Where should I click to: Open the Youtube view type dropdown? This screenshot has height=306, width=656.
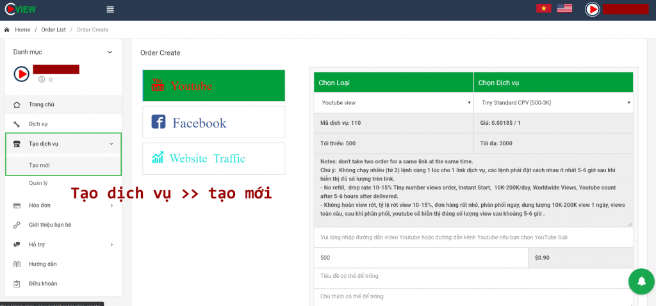[x=394, y=102]
